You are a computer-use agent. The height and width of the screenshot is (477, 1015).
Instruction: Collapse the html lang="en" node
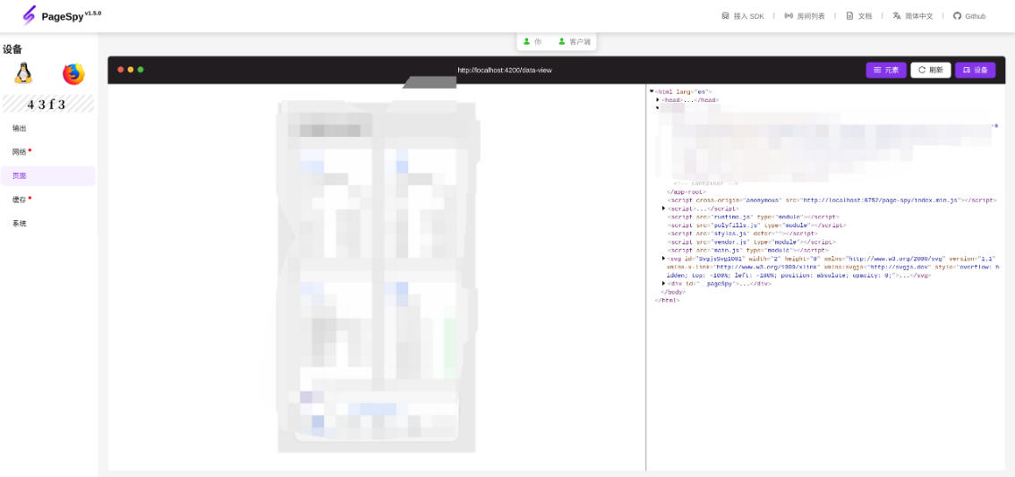pyautogui.click(x=652, y=92)
